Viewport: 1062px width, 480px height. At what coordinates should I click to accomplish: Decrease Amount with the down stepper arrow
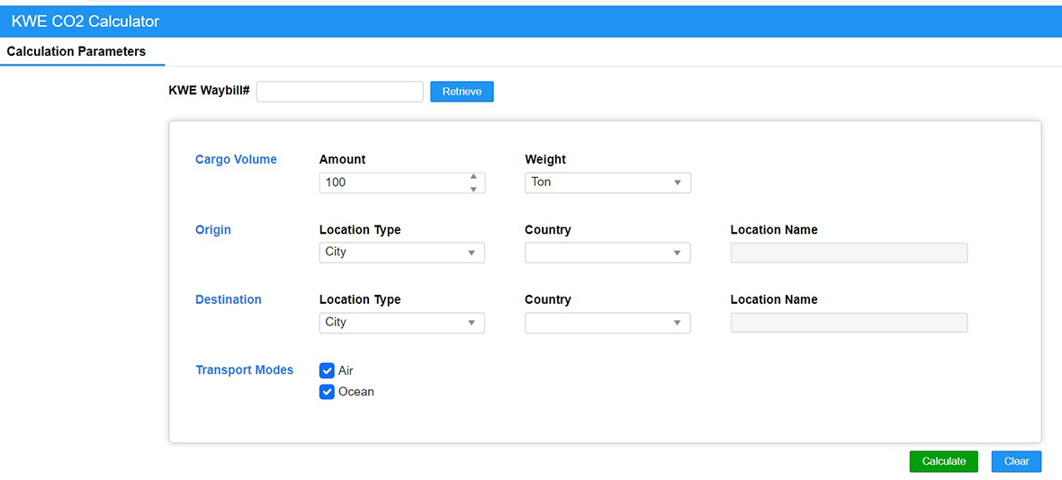(473, 189)
